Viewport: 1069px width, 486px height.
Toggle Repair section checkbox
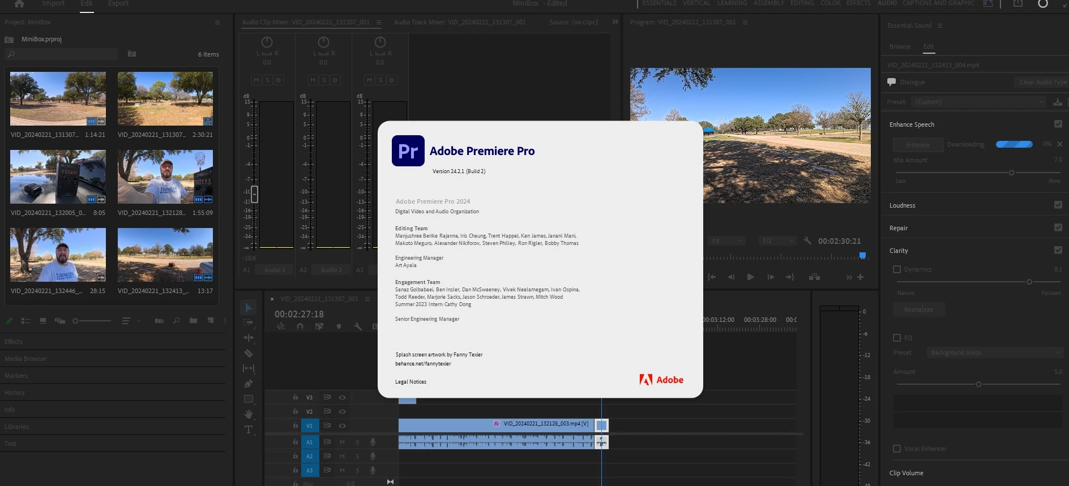(1058, 227)
